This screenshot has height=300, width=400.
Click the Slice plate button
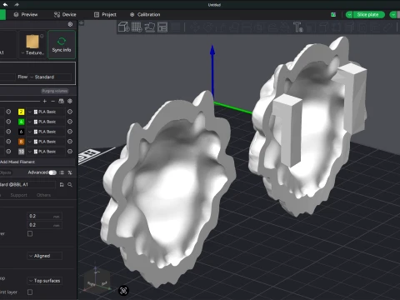point(368,15)
